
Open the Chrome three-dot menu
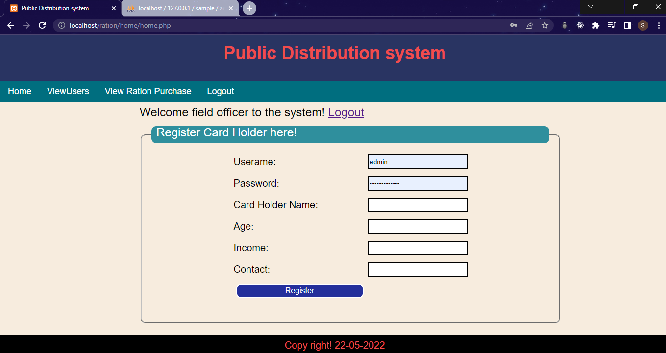(x=658, y=25)
